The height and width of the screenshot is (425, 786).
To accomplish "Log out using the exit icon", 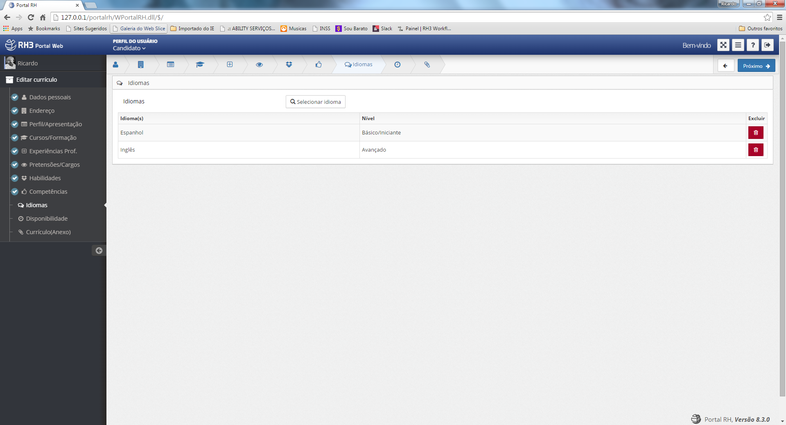I will click(768, 45).
